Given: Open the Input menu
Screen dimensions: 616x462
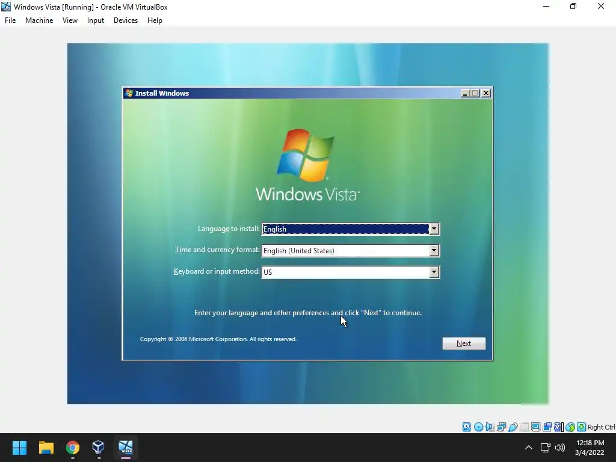Looking at the screenshot, I should (96, 20).
